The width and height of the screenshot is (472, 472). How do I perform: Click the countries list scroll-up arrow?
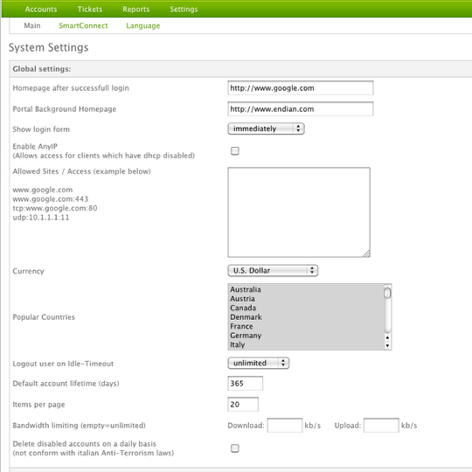(387, 337)
